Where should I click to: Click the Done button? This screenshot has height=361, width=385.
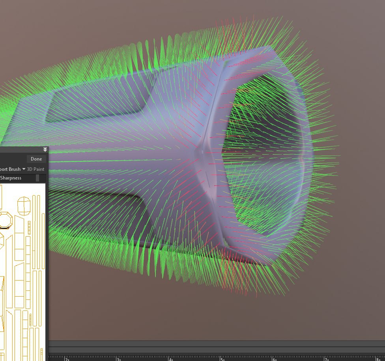click(36, 159)
